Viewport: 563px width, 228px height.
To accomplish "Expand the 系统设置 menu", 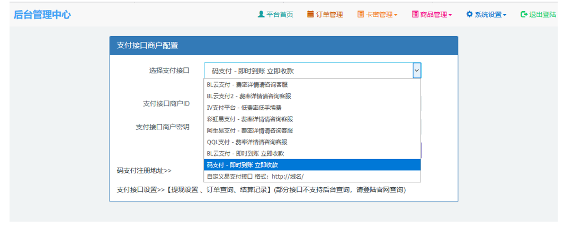I will tap(487, 14).
